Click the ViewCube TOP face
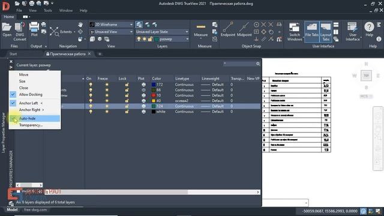This screenshot has width=384, height=216. tap(366, 76)
